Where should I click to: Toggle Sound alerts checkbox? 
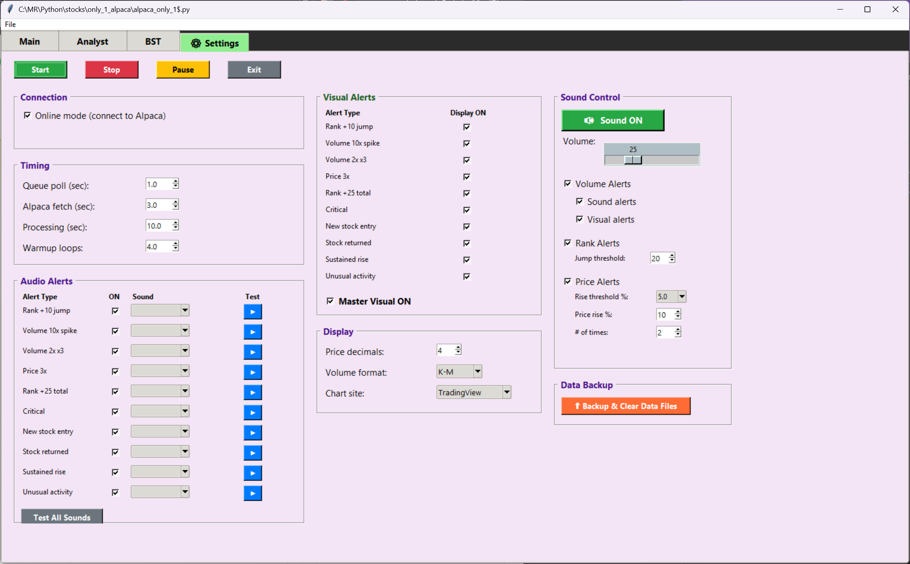pos(579,201)
